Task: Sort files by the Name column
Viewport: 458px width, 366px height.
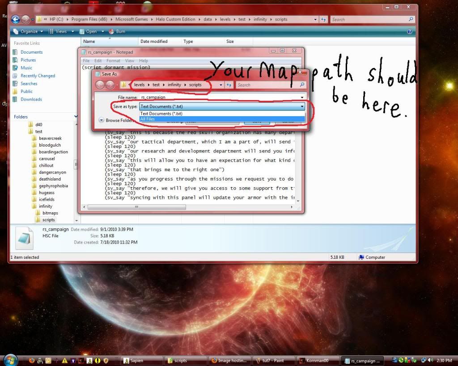Action: [109, 42]
